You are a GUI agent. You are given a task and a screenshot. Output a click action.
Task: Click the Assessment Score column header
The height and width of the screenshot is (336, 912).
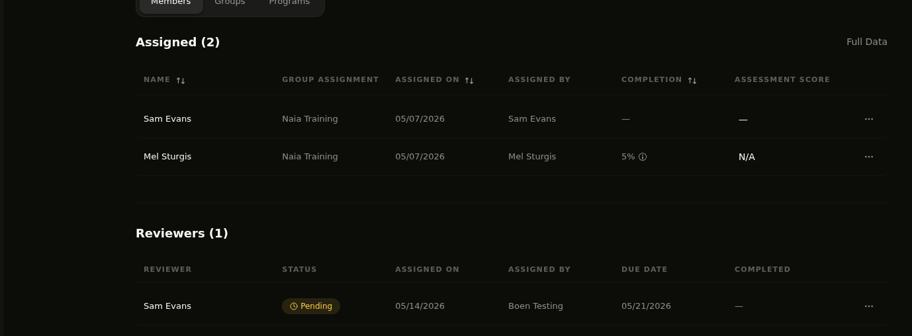(782, 79)
